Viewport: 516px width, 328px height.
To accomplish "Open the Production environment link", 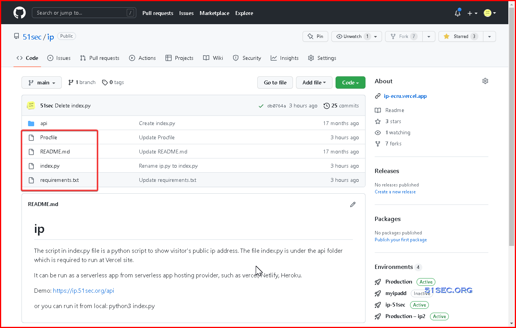I will pos(399,282).
